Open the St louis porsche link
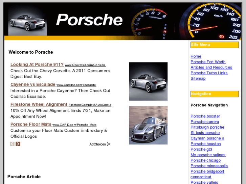Image resolution: width=246 pixels, height=184 pixels. tap(205, 133)
